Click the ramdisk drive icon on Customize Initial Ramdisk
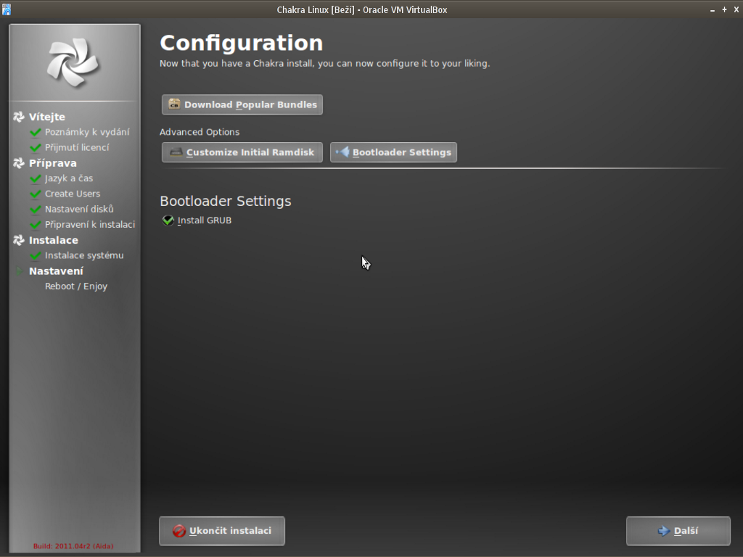743x557 pixels. [x=176, y=152]
